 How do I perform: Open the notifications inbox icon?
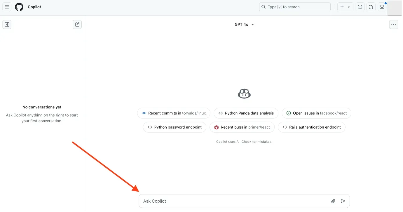[x=382, y=7]
